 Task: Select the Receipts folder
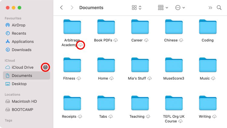(x=72, y=103)
